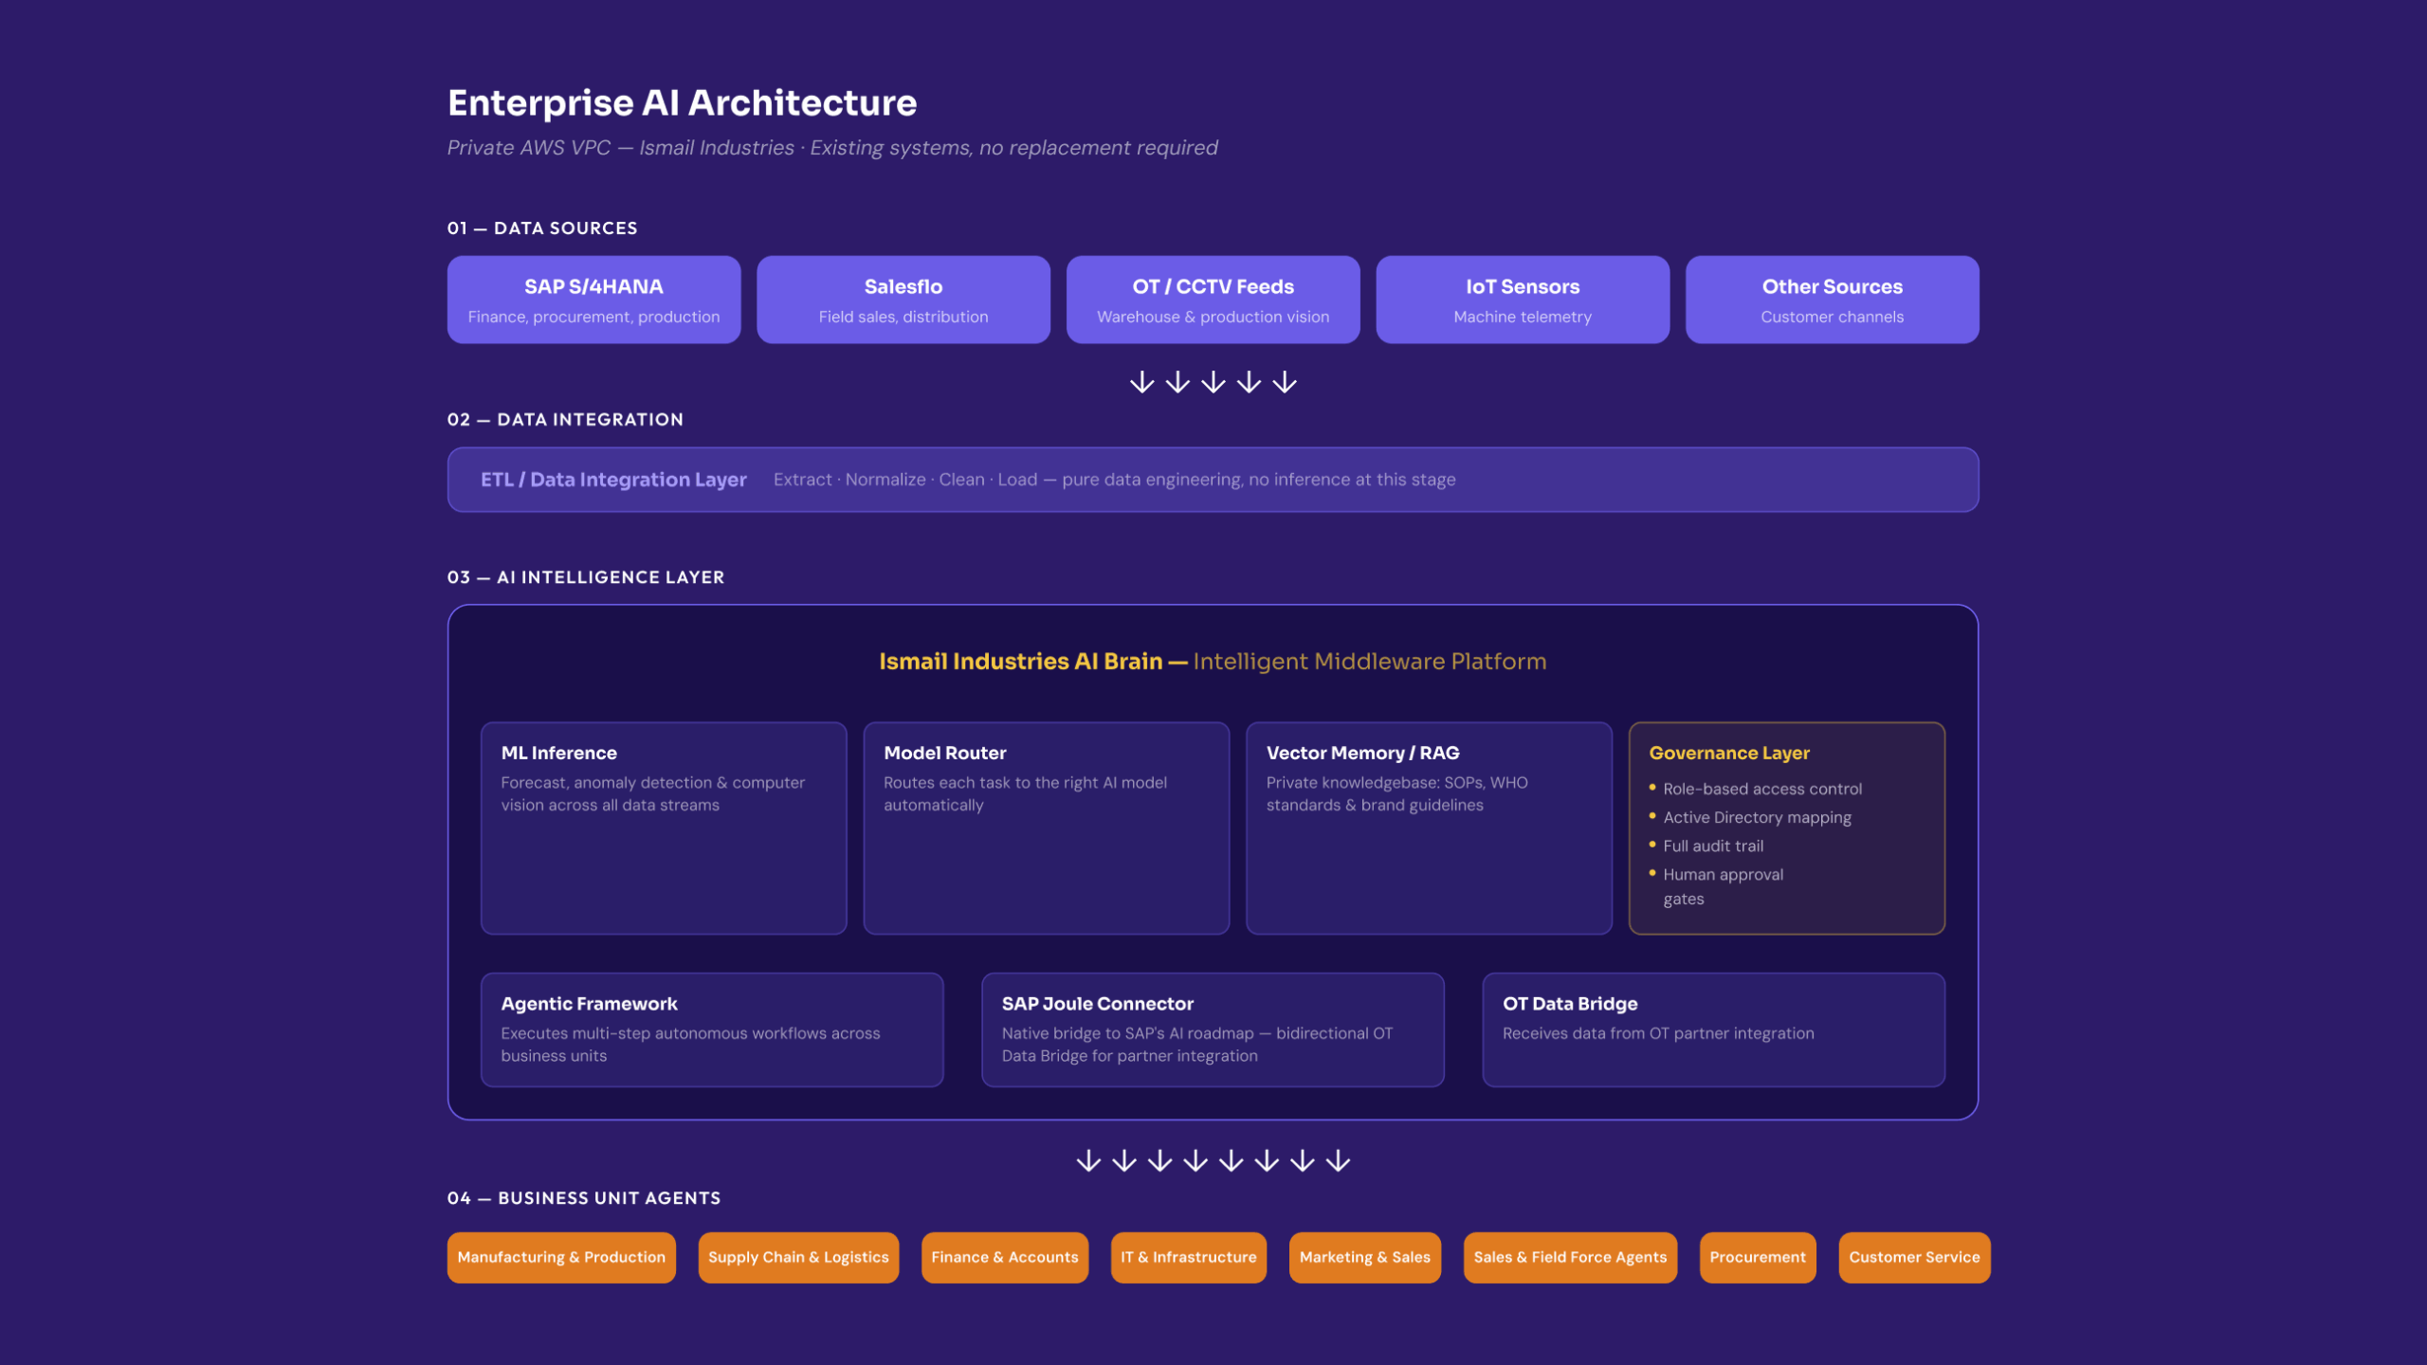Open the IT & Infrastructure pill

[x=1189, y=1258]
